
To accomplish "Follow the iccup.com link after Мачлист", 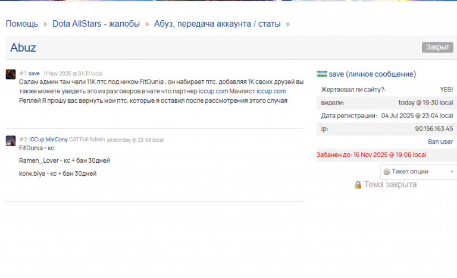I will point(271,91).
